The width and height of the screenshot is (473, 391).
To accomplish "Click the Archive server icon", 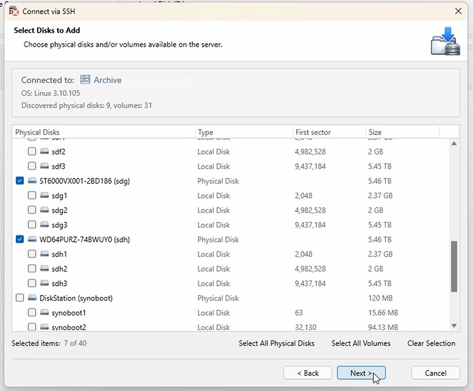I will click(85, 79).
